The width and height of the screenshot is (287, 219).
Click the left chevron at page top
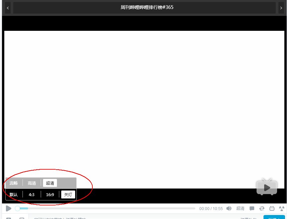click(7, 8)
